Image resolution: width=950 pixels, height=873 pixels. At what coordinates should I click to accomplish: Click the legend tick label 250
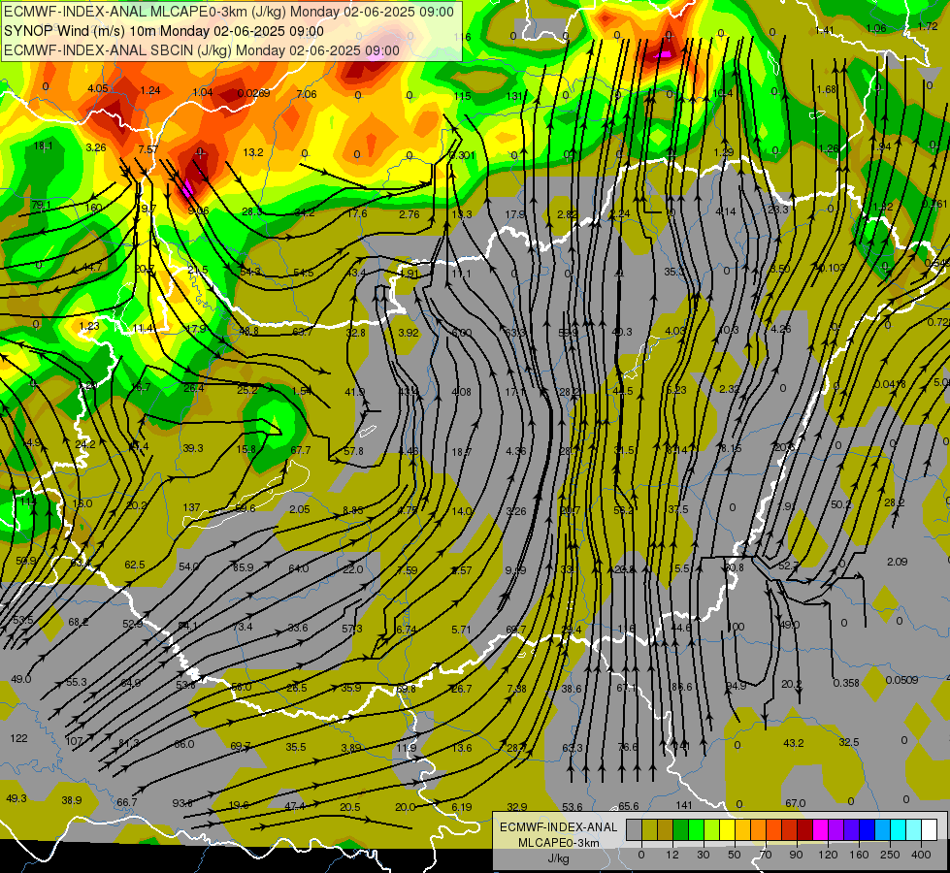point(890,855)
